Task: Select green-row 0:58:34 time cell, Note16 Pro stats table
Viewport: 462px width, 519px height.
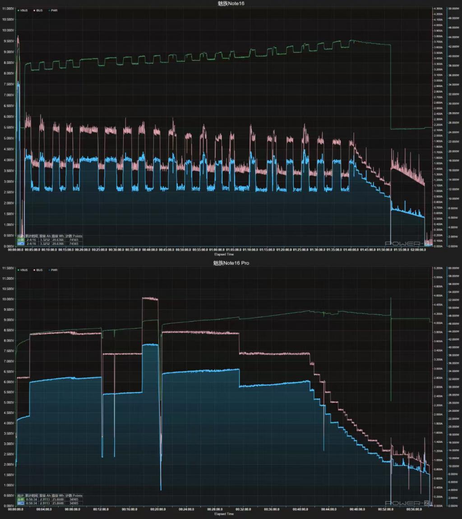Action: click(32, 499)
